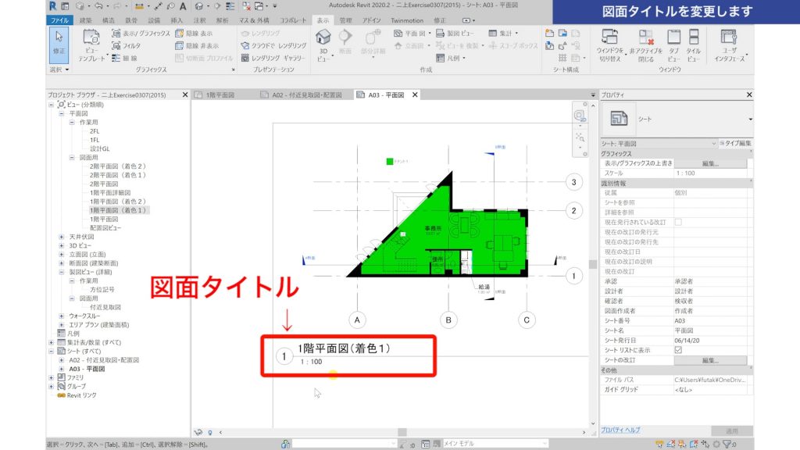Select the フィルタ icon in グラフィックス panel

click(x=116, y=45)
